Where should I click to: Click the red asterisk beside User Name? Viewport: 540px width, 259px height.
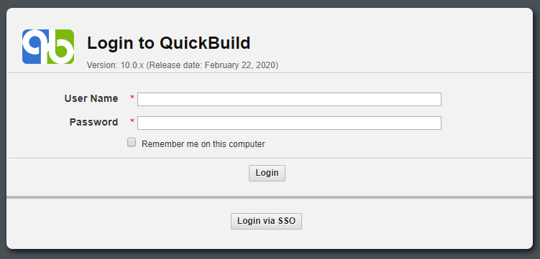[x=132, y=98]
